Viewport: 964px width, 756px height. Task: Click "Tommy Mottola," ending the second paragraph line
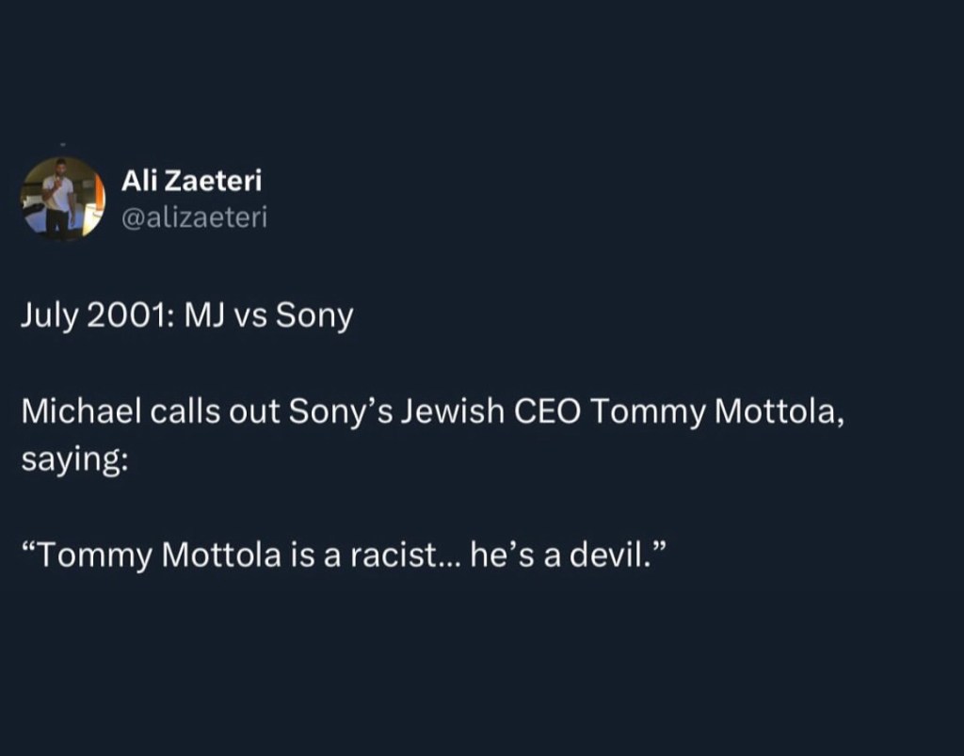[716, 411]
